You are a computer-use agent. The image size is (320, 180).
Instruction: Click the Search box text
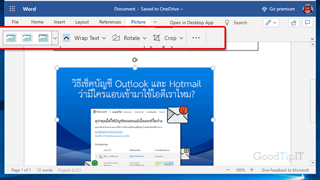[240, 22]
